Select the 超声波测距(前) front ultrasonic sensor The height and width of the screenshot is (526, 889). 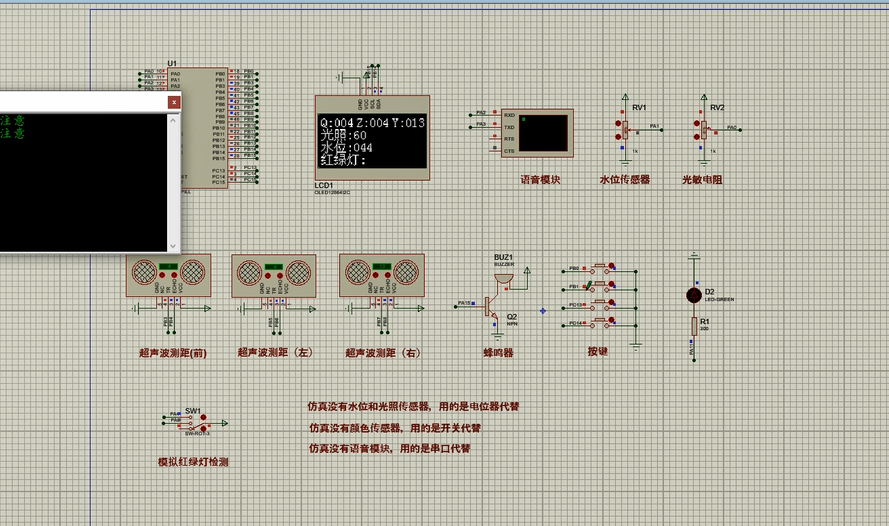click(x=168, y=274)
